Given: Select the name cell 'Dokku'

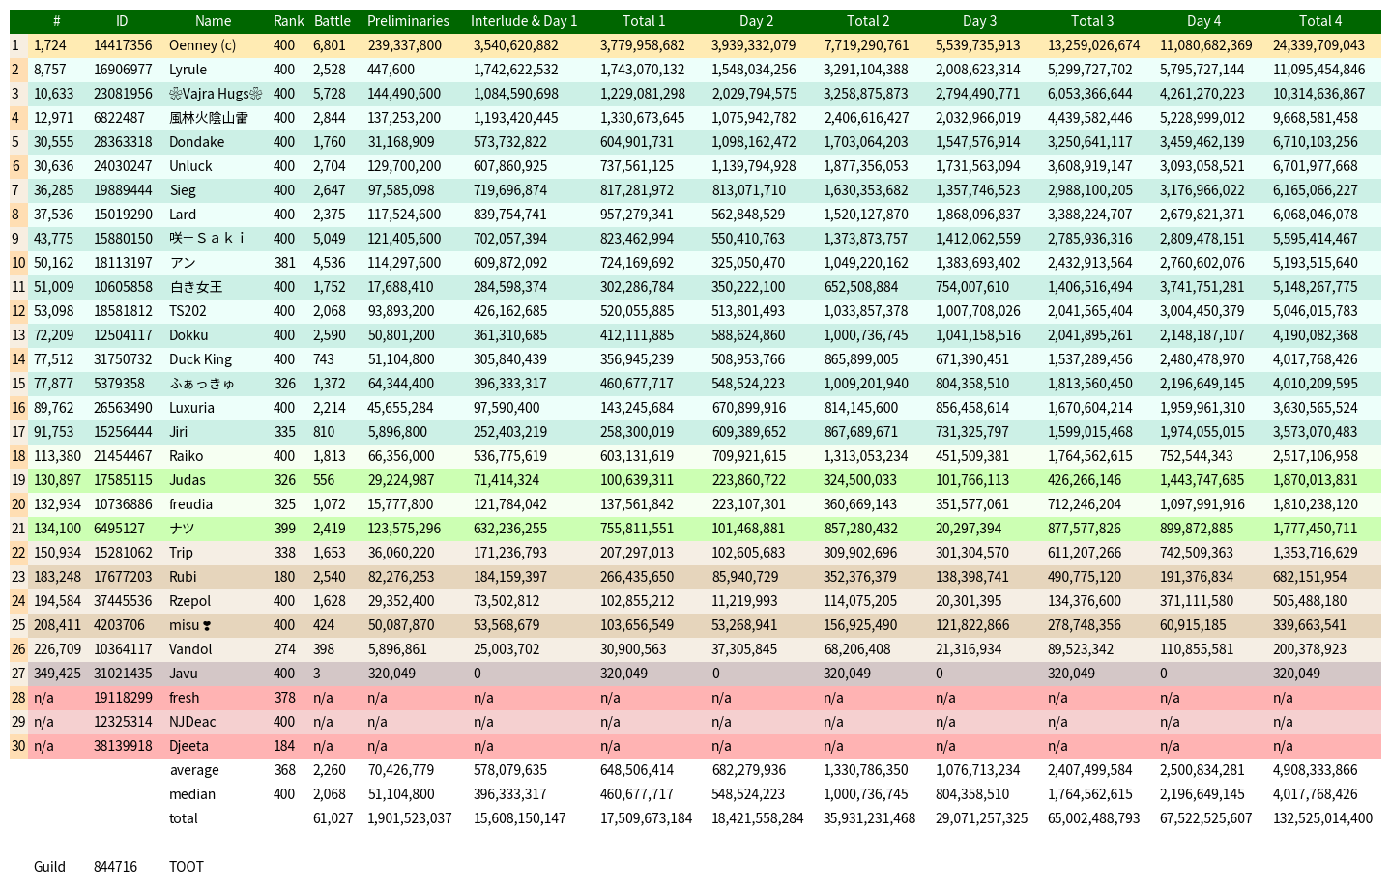Looking at the screenshot, I should [188, 335].
